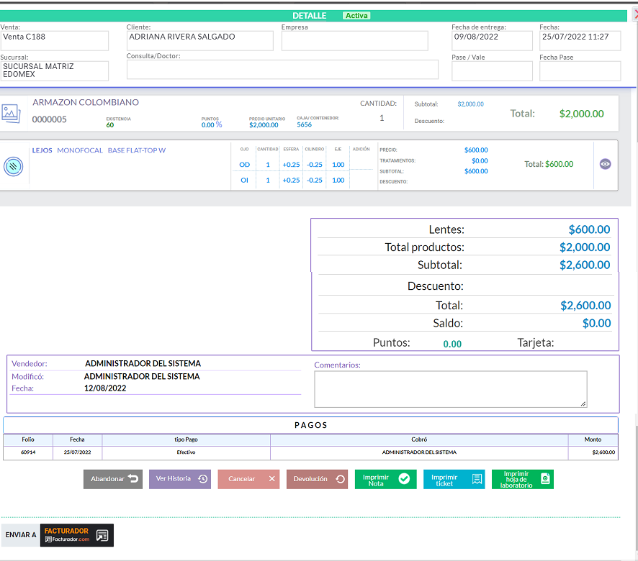Click Saldo value $0.00
The height and width of the screenshot is (561, 638).
[596, 323]
